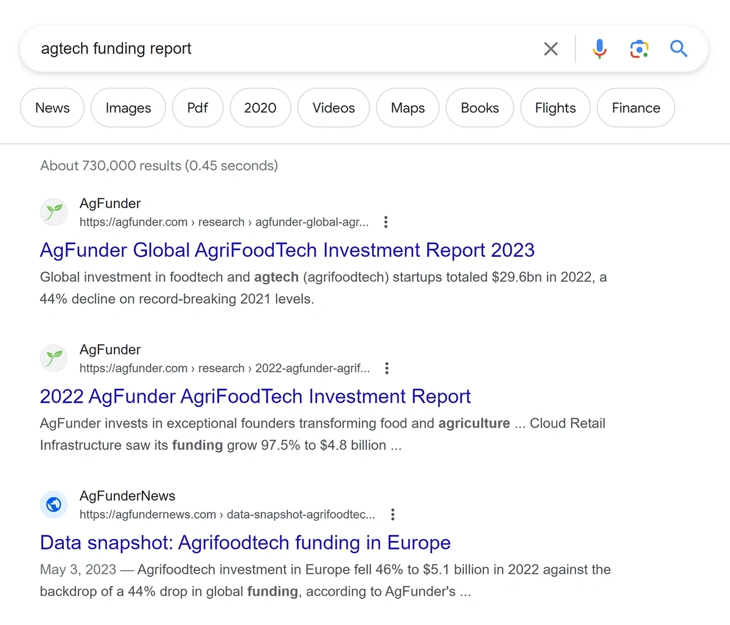Open Google Lens image search icon
Image resolution: width=730 pixels, height=625 pixels.
coord(639,49)
